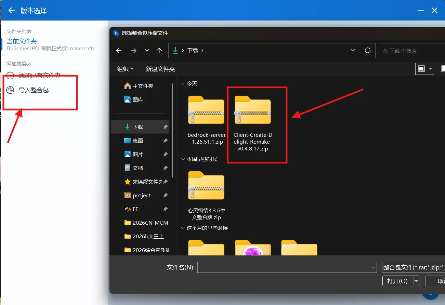Go up one folder level
445x305 pixels.
pyautogui.click(x=159, y=51)
